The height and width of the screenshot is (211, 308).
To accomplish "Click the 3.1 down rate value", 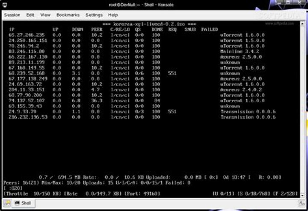I will 76,73.
